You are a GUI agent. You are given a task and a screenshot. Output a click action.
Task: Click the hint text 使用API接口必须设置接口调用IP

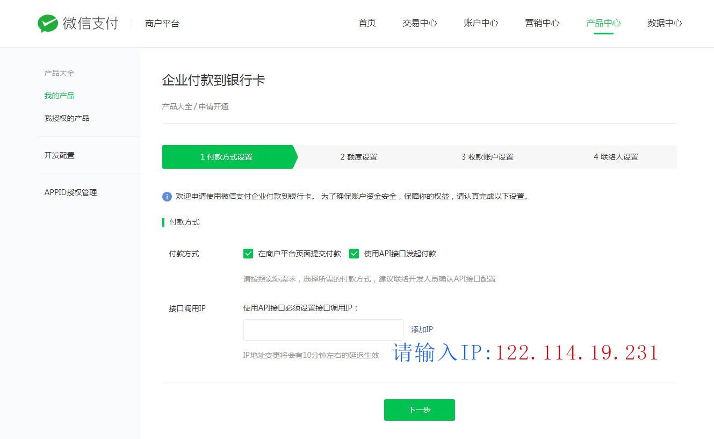point(301,308)
